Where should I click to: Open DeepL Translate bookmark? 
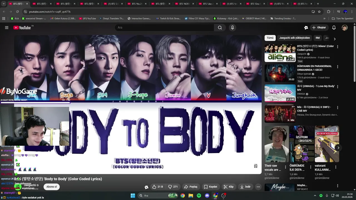coord(111,19)
